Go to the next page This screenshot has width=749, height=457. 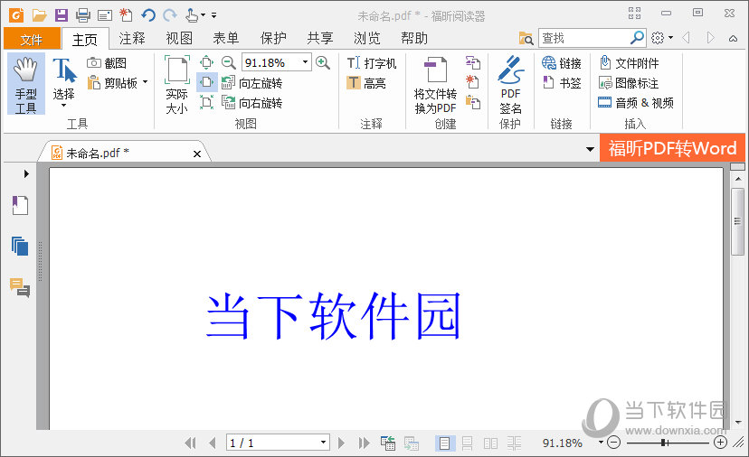click(341, 443)
